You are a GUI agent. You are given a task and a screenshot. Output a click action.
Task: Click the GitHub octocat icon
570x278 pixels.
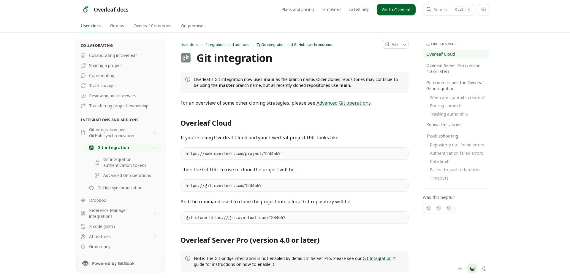(91, 188)
